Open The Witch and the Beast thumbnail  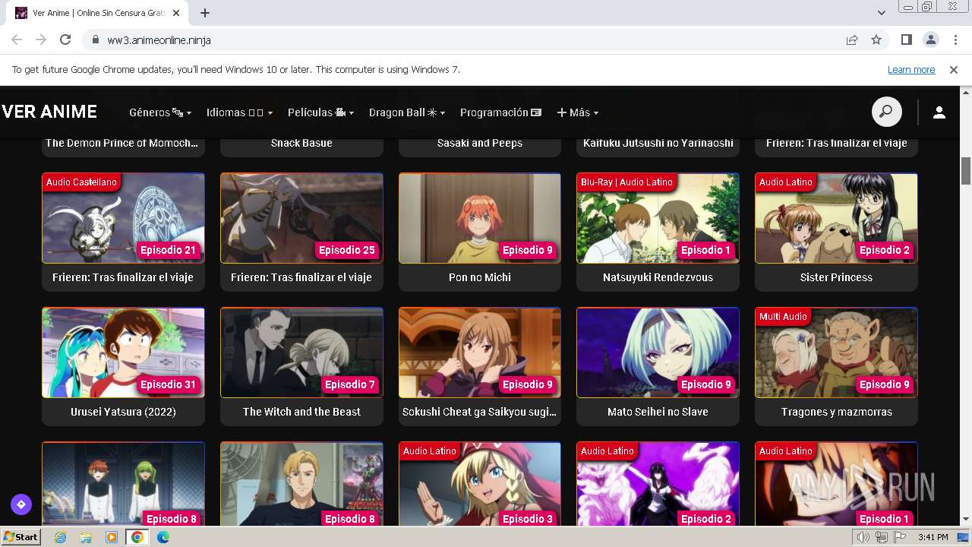pyautogui.click(x=301, y=353)
